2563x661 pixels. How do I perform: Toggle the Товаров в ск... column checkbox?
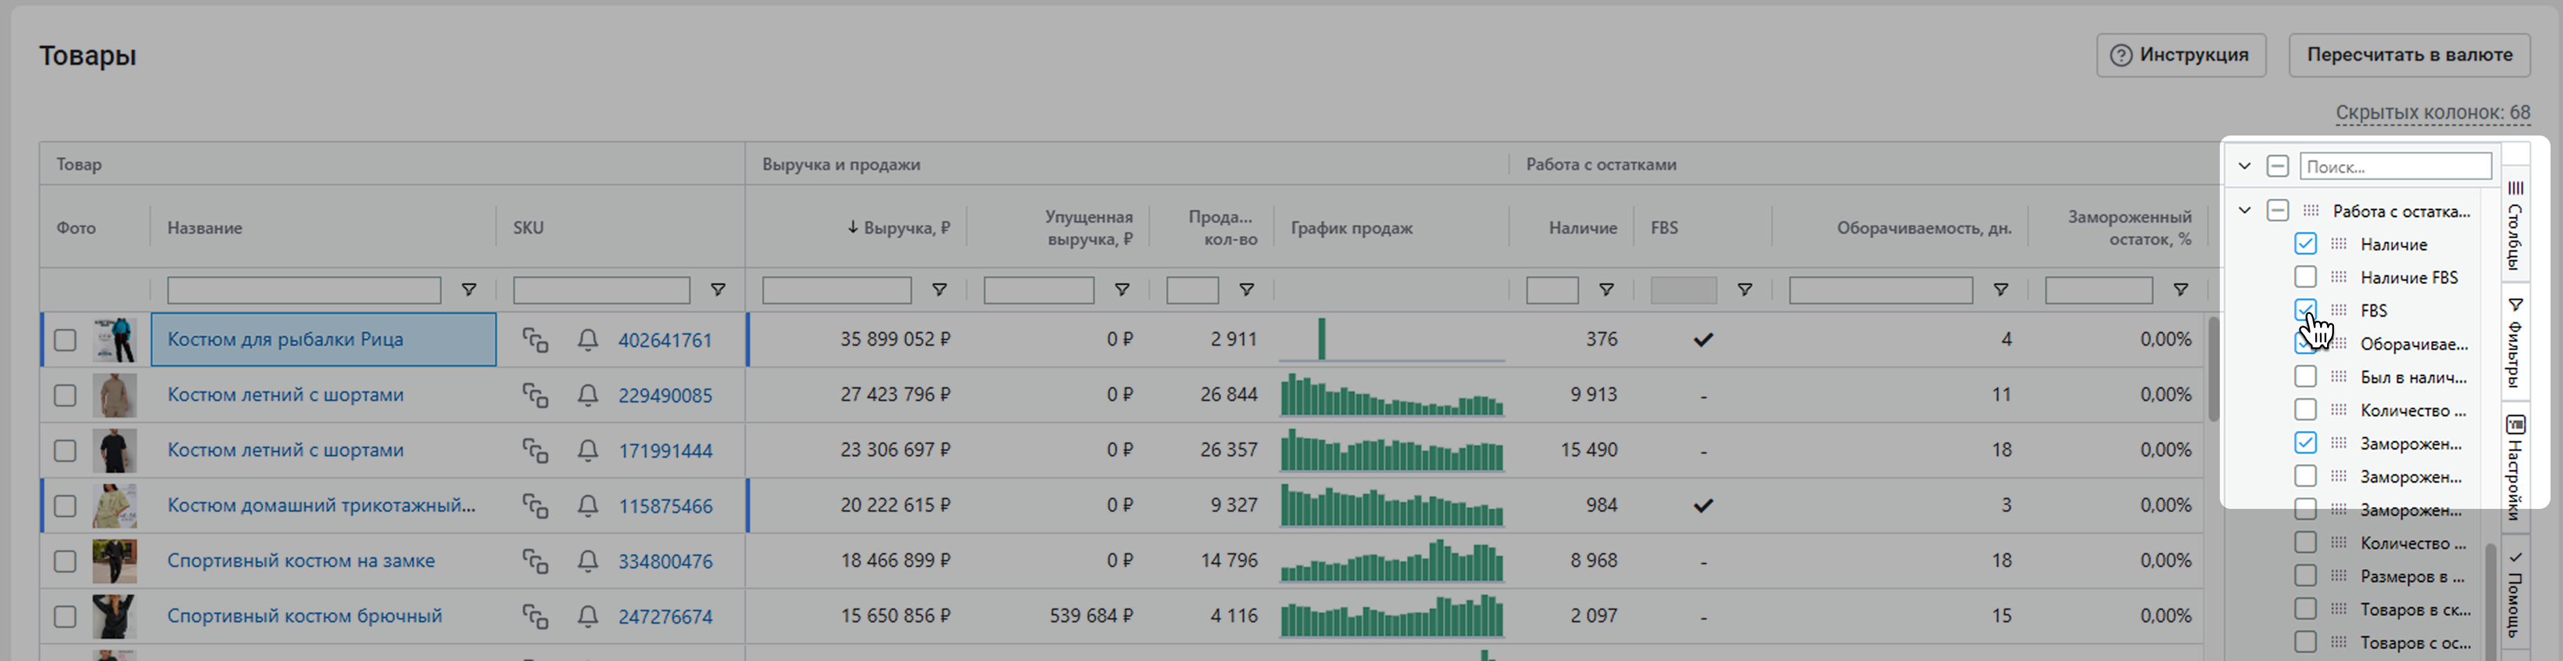point(2306,608)
